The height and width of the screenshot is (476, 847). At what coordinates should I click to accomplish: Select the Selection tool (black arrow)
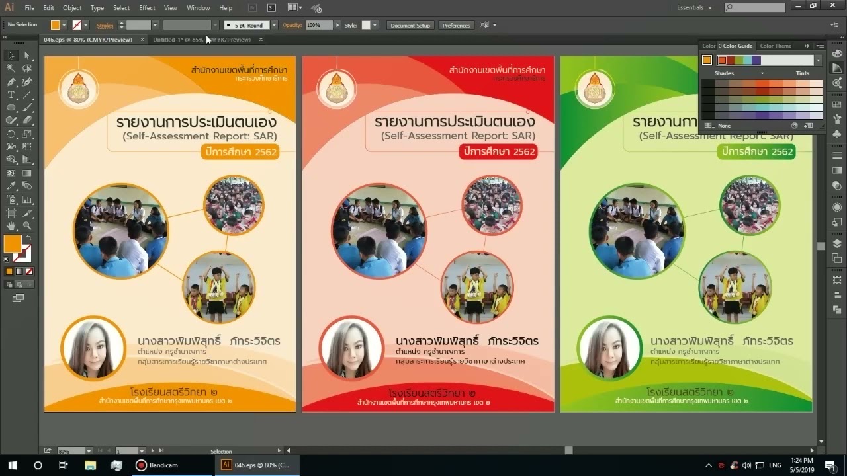pyautogui.click(x=11, y=56)
